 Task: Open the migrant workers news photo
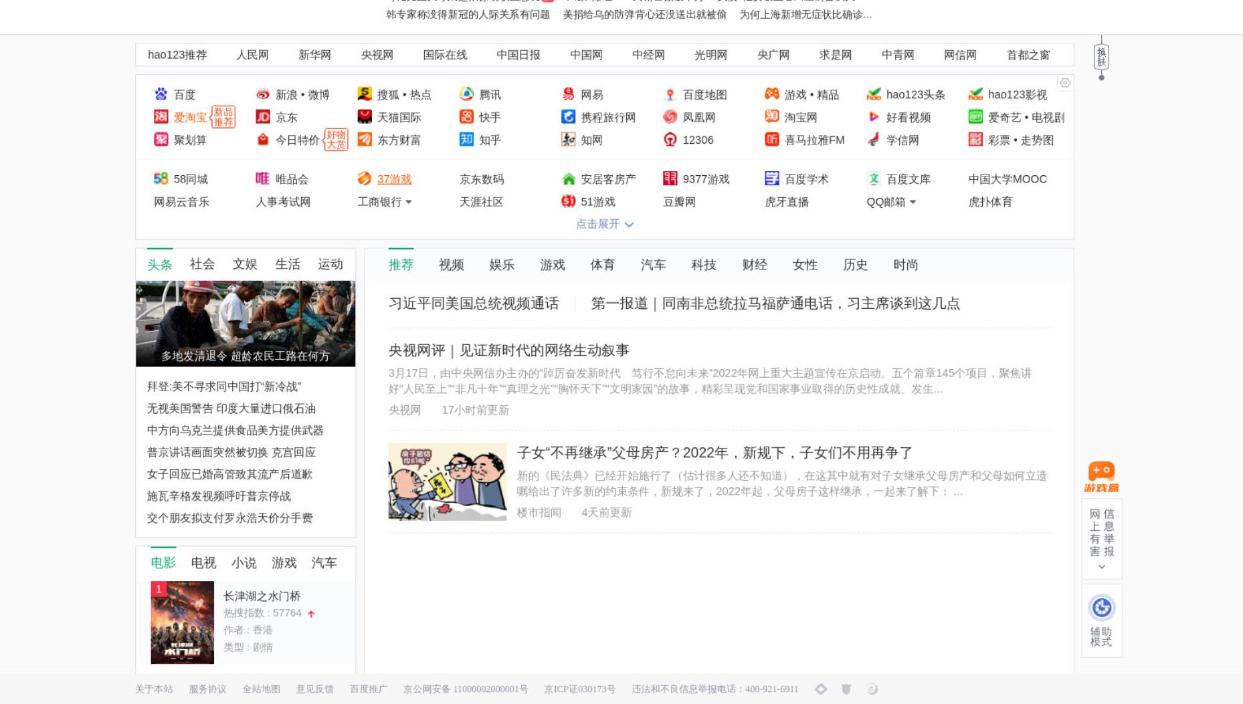(x=246, y=324)
